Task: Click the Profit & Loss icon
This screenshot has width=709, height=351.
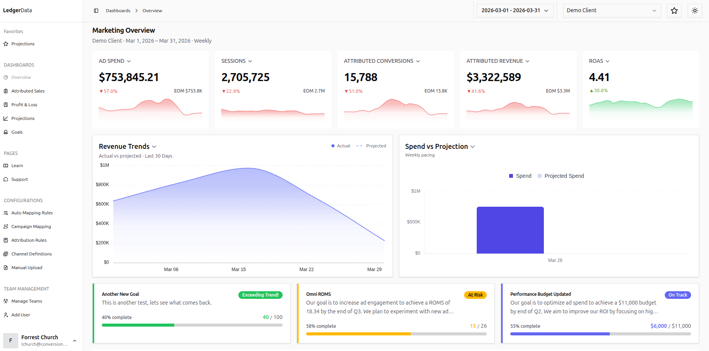Action: tap(6, 105)
